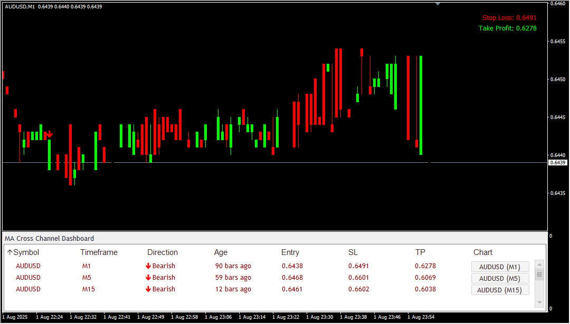Click the 0.6439 current price tag
The height and width of the screenshot is (324, 570).
point(558,163)
